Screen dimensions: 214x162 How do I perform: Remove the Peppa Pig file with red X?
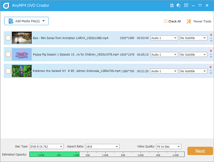[x=211, y=51]
